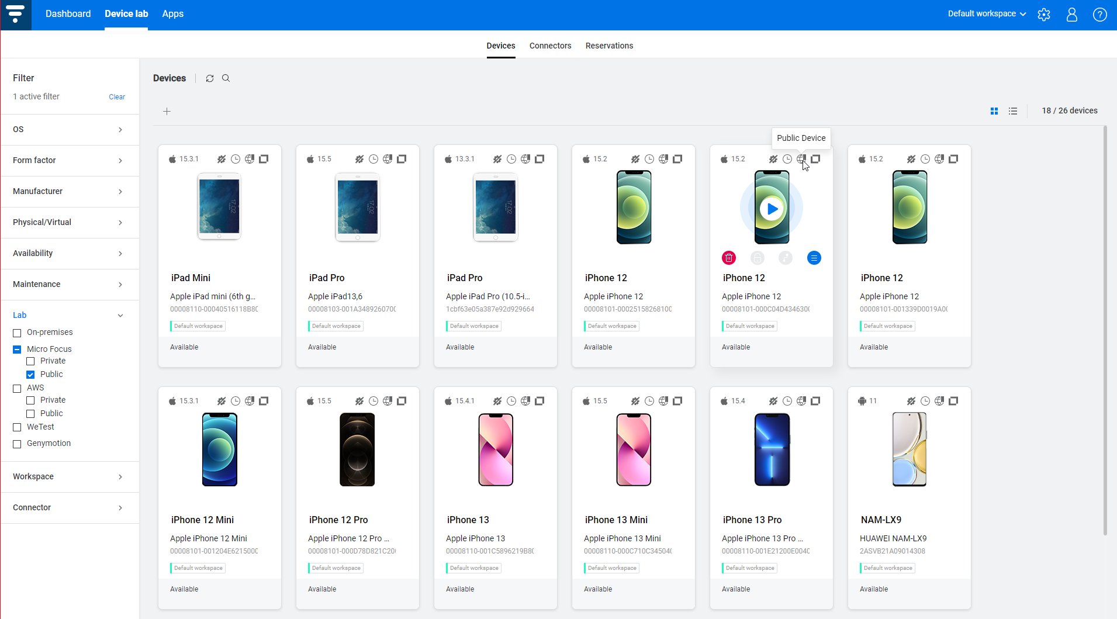The image size is (1117, 619).
Task: Open device search
Action: point(226,78)
